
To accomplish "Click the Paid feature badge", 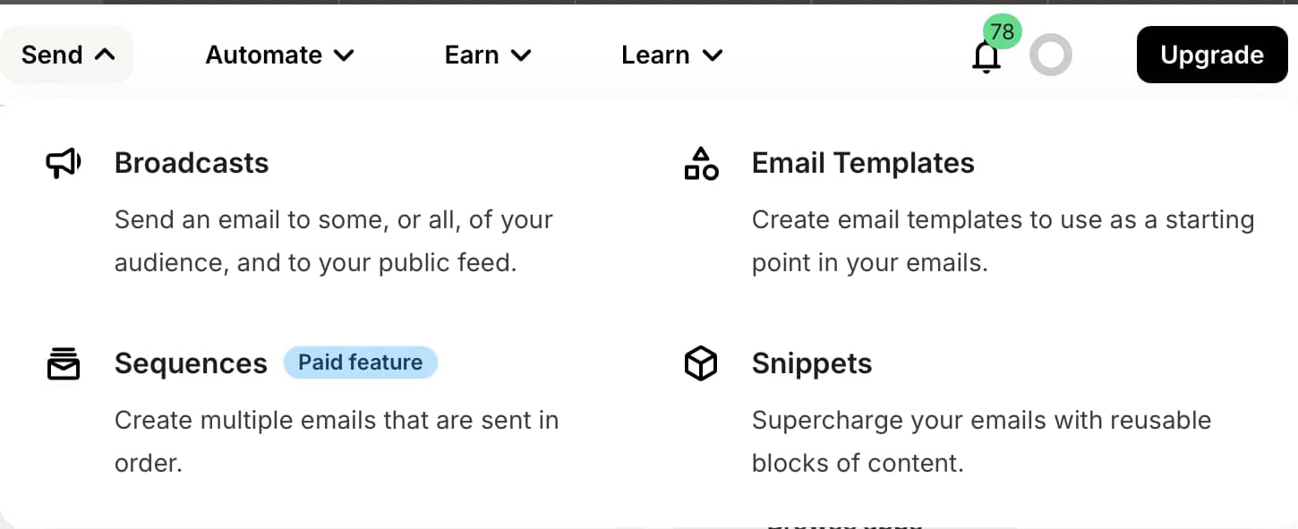I will click(360, 363).
